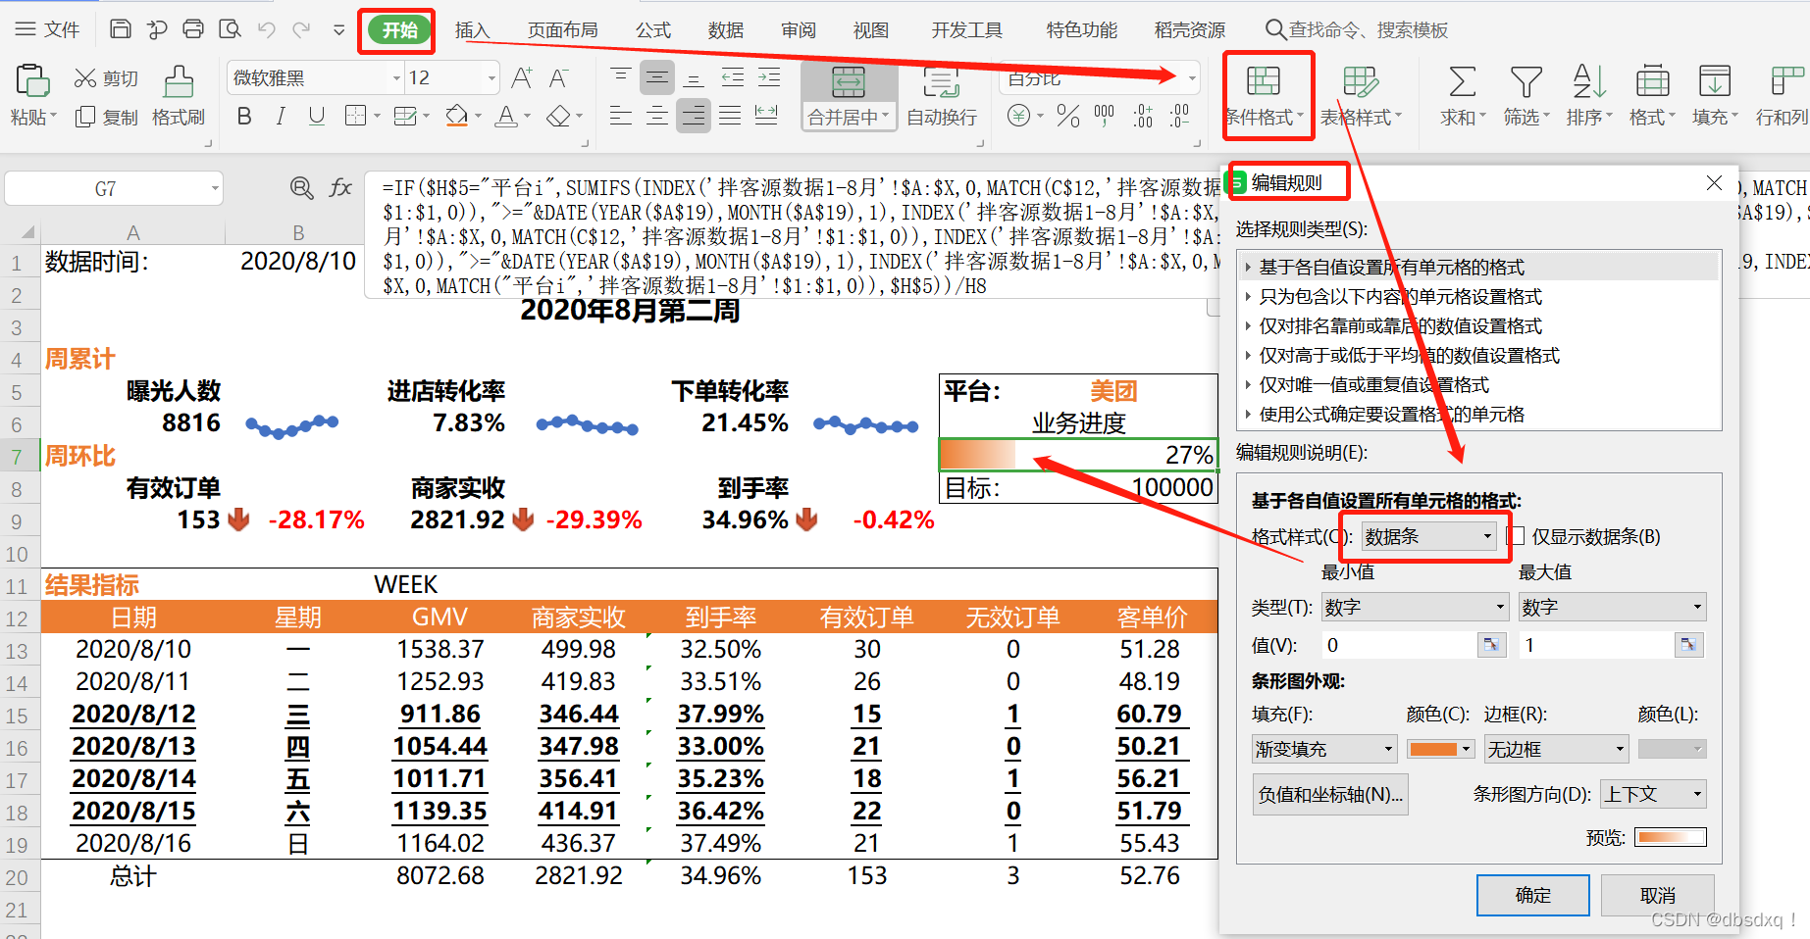Decrease the cell indent

pos(732,77)
